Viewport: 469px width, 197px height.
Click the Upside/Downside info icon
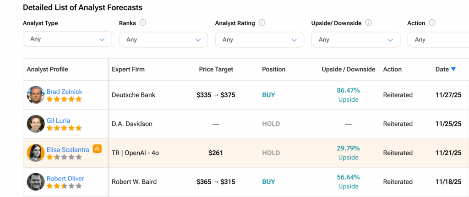coord(369,22)
